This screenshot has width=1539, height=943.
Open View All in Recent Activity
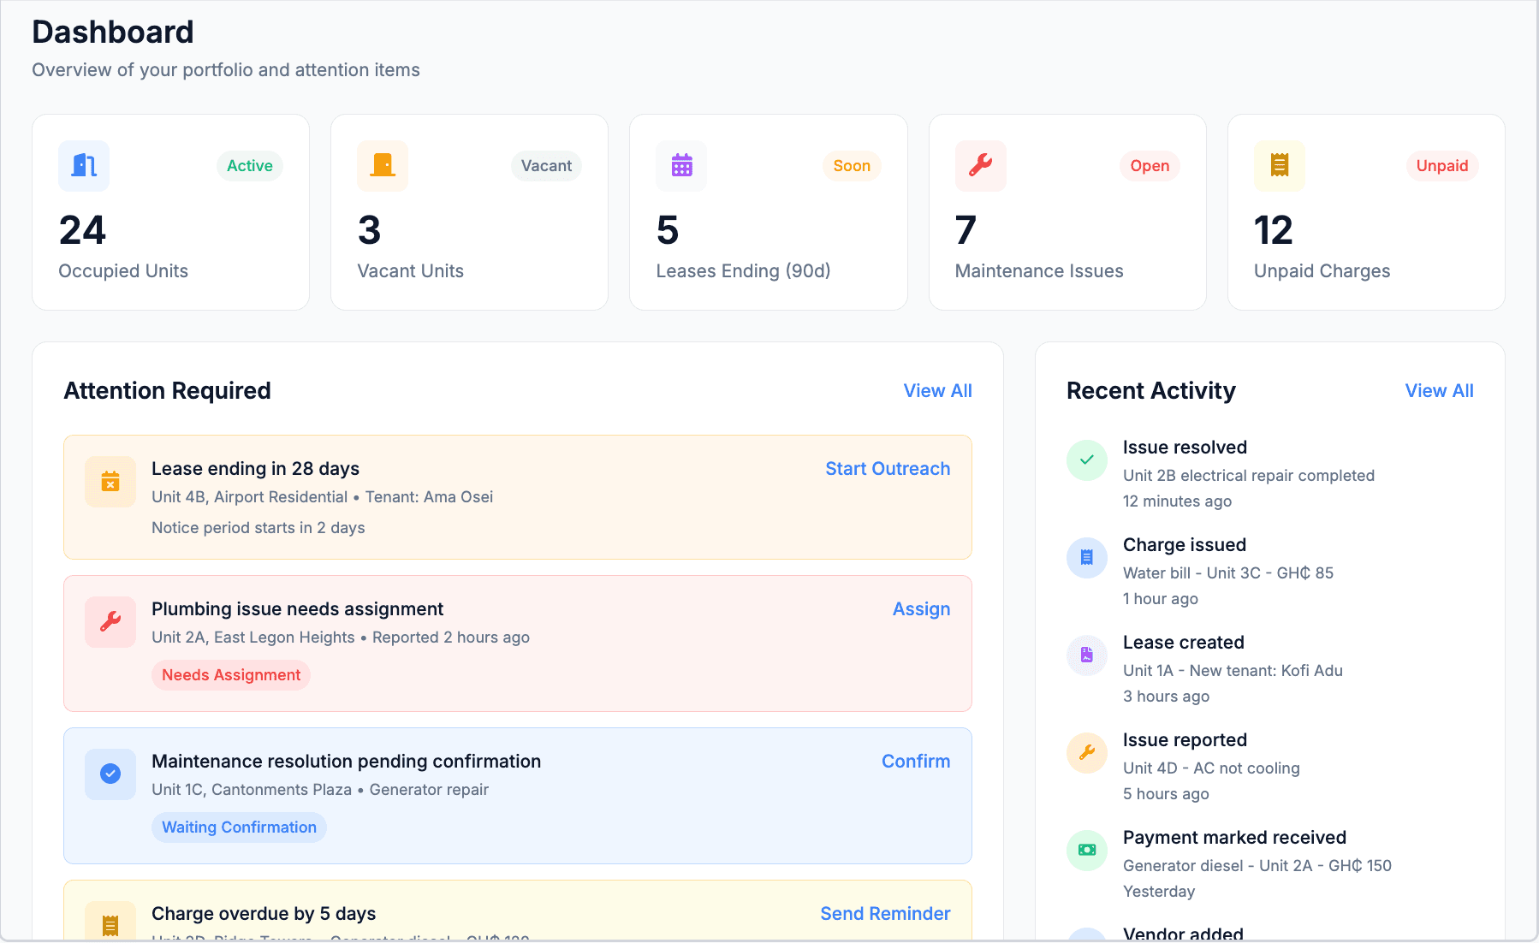[x=1439, y=390]
